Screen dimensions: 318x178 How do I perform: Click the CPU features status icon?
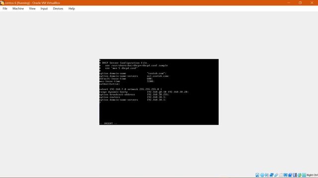tap(295, 175)
